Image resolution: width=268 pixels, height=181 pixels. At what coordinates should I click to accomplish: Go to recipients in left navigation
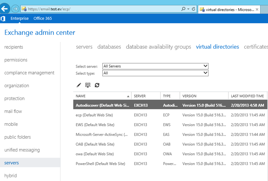14,47
